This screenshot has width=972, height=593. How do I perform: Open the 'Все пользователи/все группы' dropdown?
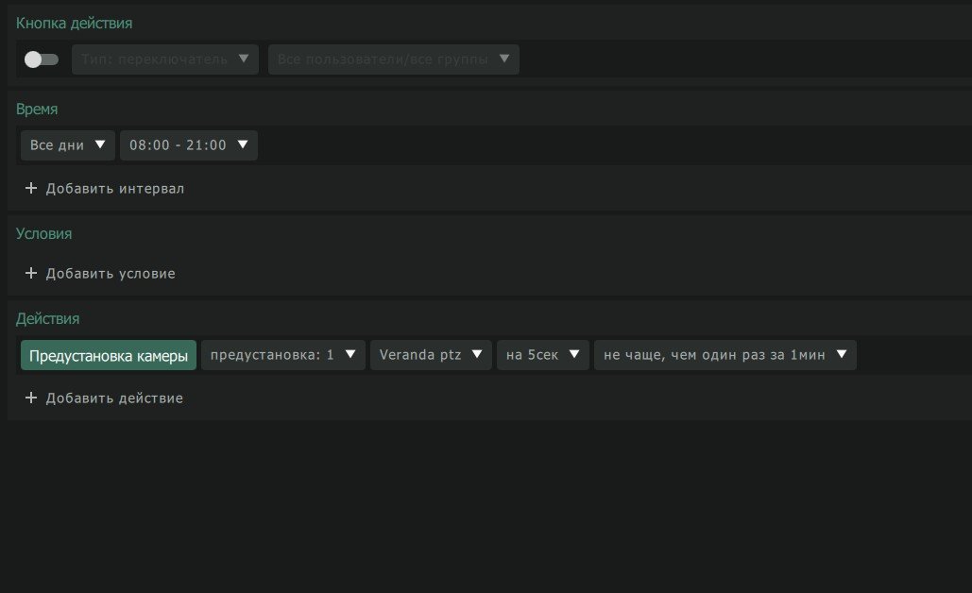click(x=394, y=59)
